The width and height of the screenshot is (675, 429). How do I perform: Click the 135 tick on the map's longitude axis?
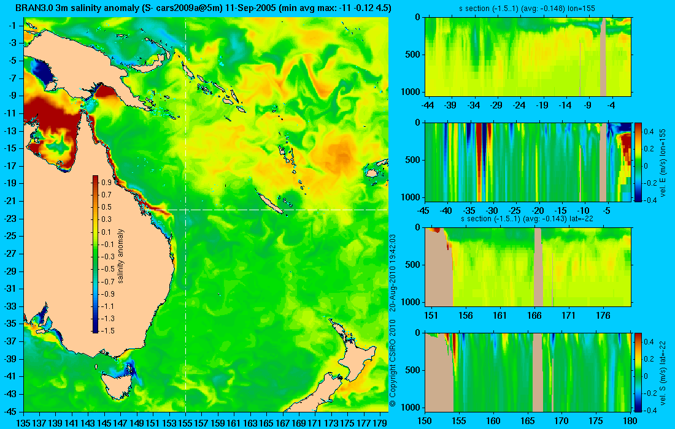coord(23,423)
